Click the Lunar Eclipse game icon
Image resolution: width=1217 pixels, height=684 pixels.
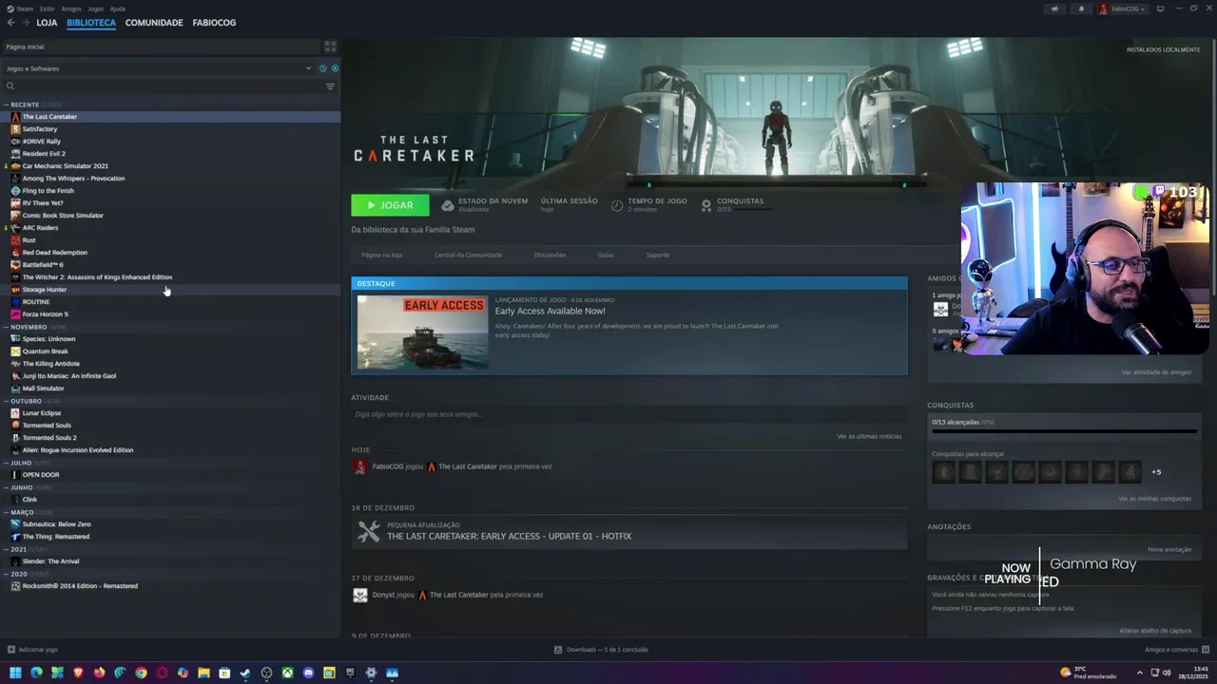pyautogui.click(x=15, y=413)
